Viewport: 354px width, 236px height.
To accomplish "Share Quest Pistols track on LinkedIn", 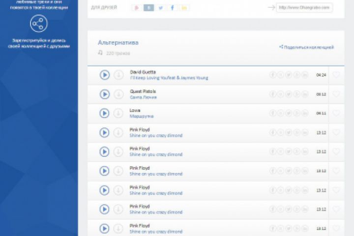I will tap(305, 94).
